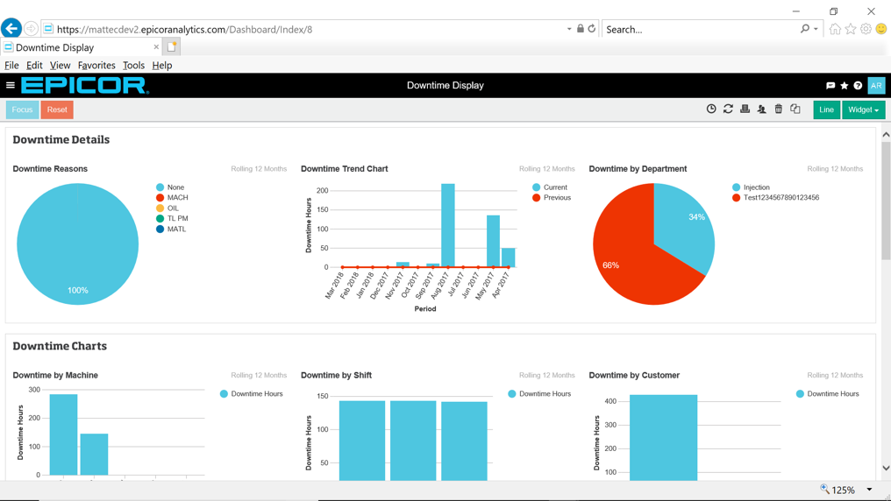
Task: Click the May 2017 trend chart bar
Action: [x=493, y=241]
